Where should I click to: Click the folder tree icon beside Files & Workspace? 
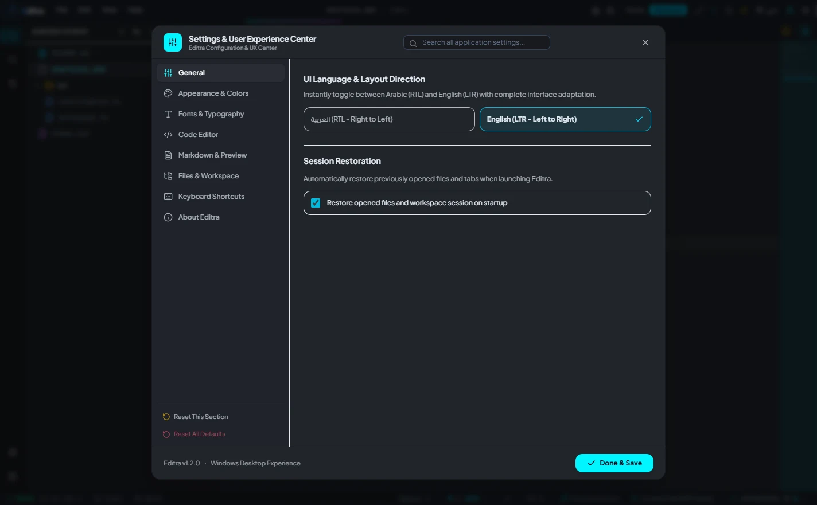[x=168, y=176]
